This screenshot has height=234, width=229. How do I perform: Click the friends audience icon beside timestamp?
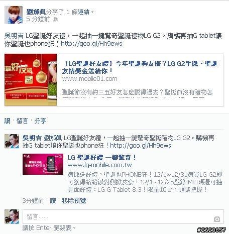click(55, 20)
